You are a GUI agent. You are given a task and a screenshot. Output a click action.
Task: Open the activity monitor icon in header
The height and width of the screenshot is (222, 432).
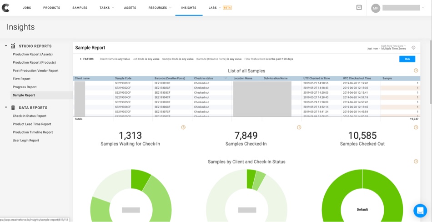(359, 8)
